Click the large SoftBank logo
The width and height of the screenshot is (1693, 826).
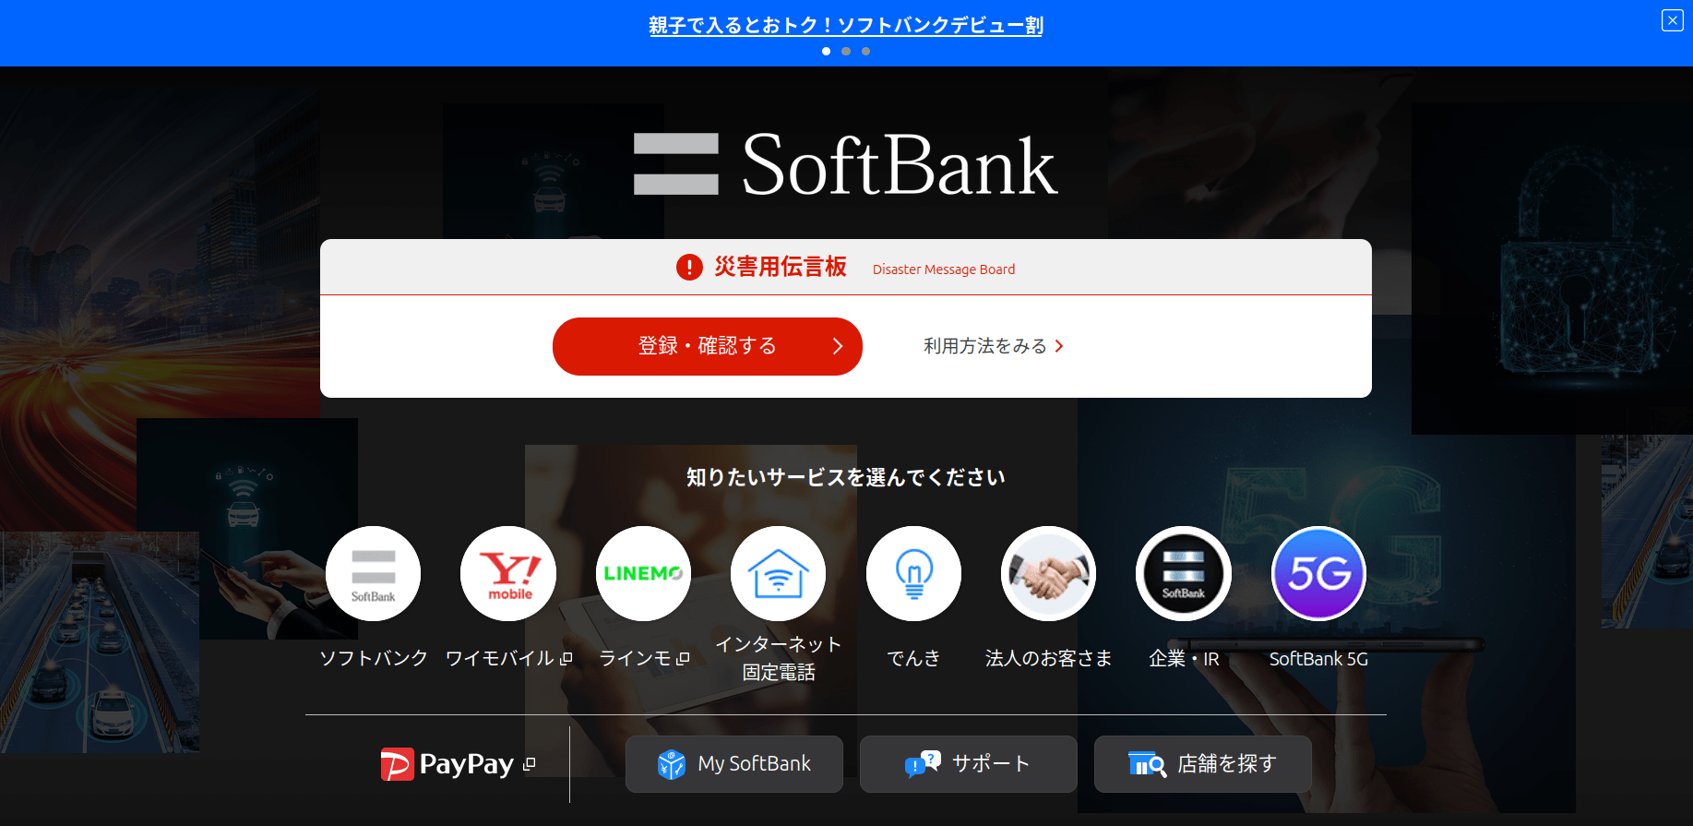point(846,165)
